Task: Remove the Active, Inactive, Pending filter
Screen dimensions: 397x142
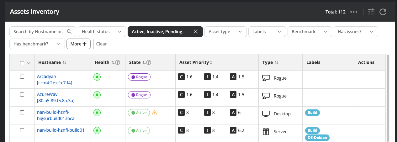Action: pos(196,32)
